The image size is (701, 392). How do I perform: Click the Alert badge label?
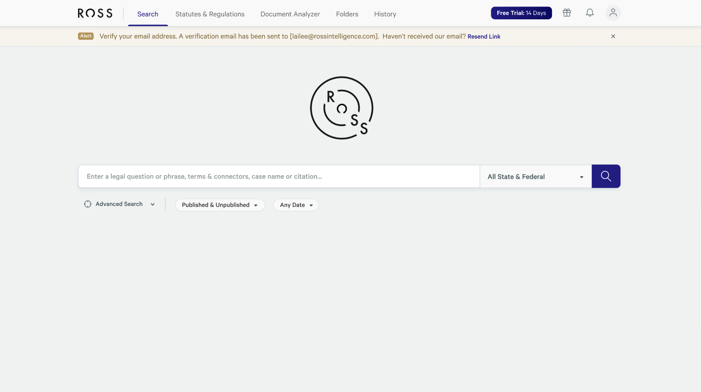pyautogui.click(x=86, y=36)
